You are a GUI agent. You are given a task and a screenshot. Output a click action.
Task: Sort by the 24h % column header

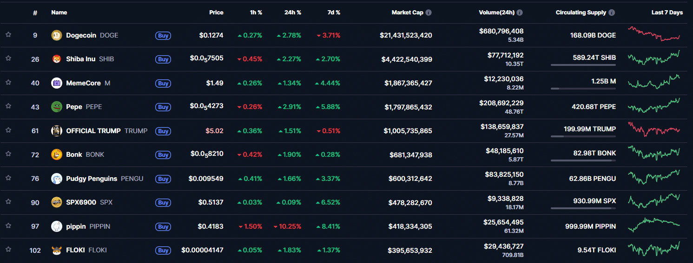click(x=293, y=13)
